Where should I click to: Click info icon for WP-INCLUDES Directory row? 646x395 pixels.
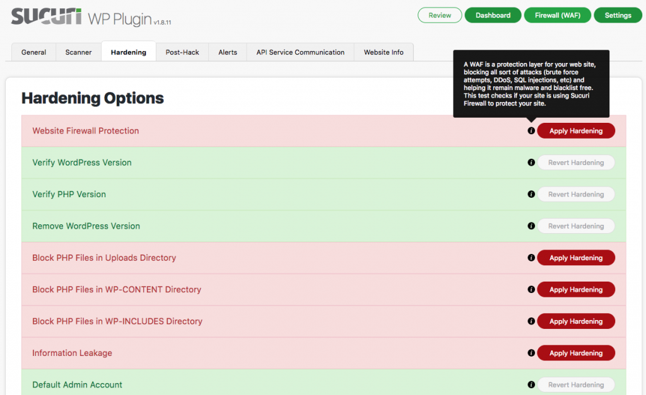pos(531,321)
